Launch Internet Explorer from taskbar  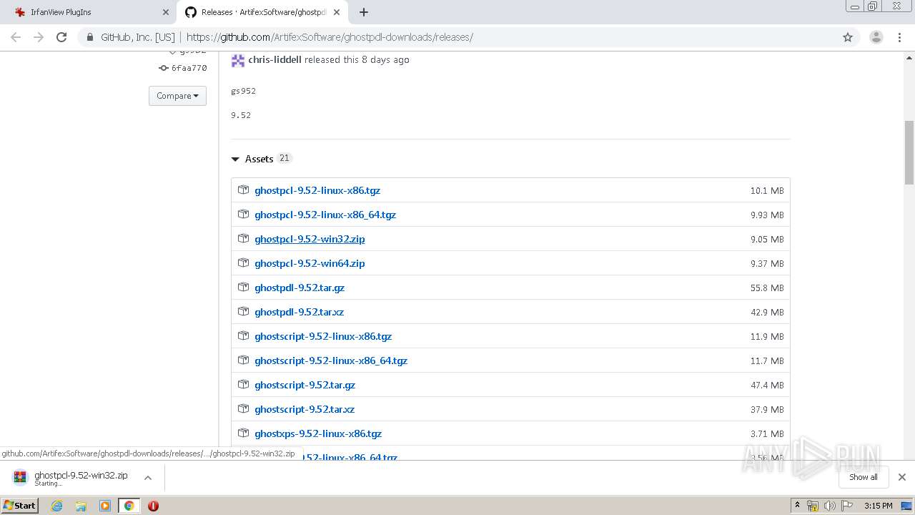pyautogui.click(x=56, y=506)
